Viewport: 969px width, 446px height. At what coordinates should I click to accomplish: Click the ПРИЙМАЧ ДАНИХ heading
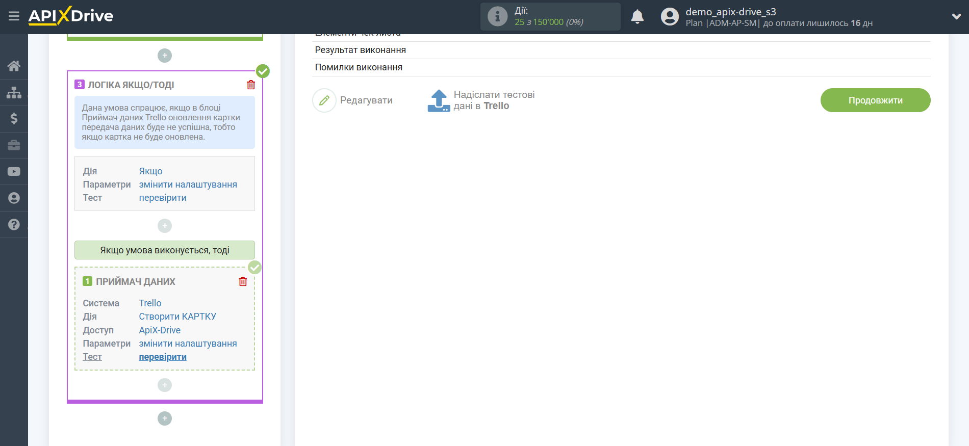136,282
